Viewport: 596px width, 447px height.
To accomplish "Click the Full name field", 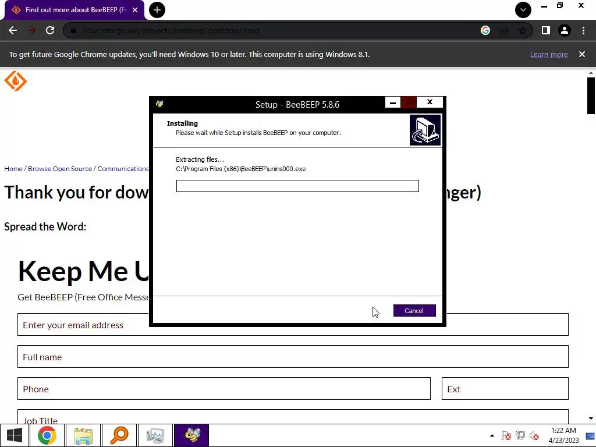I will 293,357.
